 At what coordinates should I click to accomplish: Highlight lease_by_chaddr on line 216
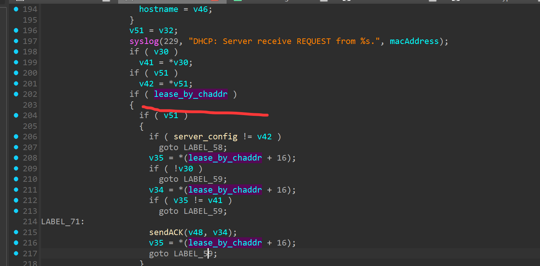pyautogui.click(x=225, y=243)
